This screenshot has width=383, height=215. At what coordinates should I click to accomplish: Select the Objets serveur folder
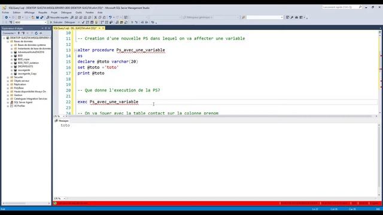[22, 81]
